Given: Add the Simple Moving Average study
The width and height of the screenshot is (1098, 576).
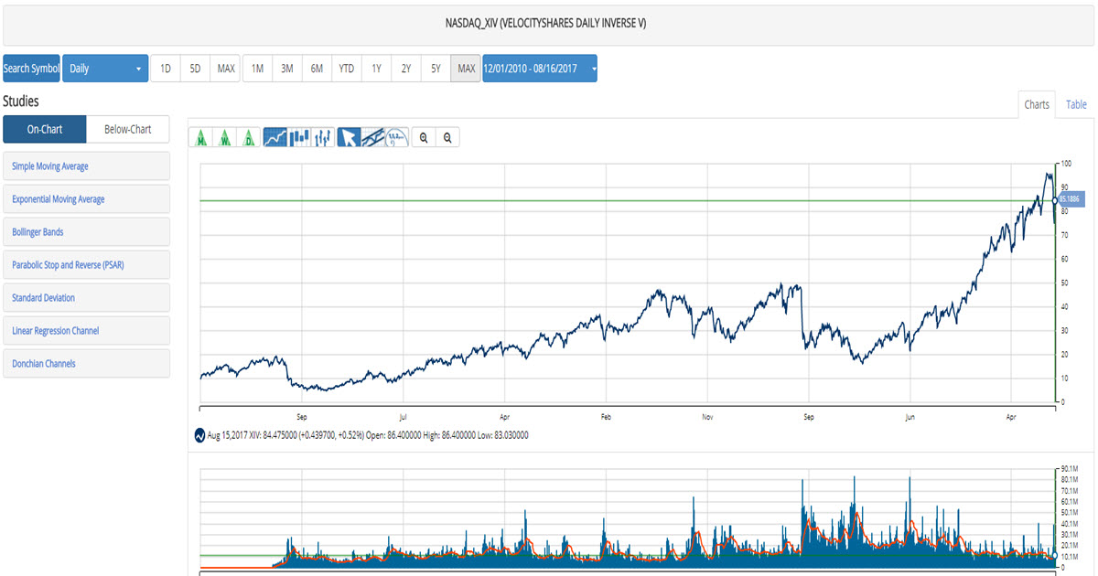Looking at the screenshot, I should pyautogui.click(x=86, y=166).
